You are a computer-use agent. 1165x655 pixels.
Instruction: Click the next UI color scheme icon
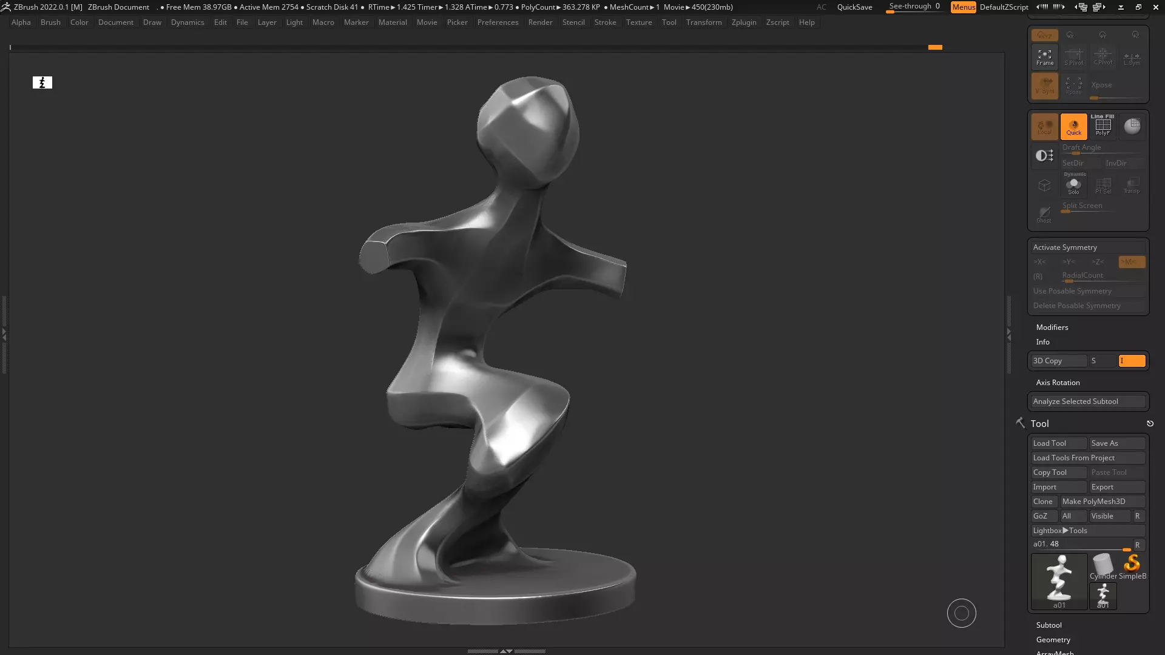point(1059,7)
